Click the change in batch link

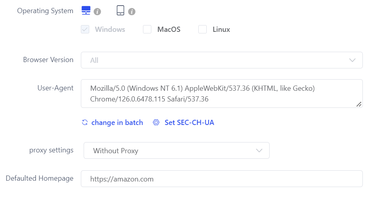point(117,123)
